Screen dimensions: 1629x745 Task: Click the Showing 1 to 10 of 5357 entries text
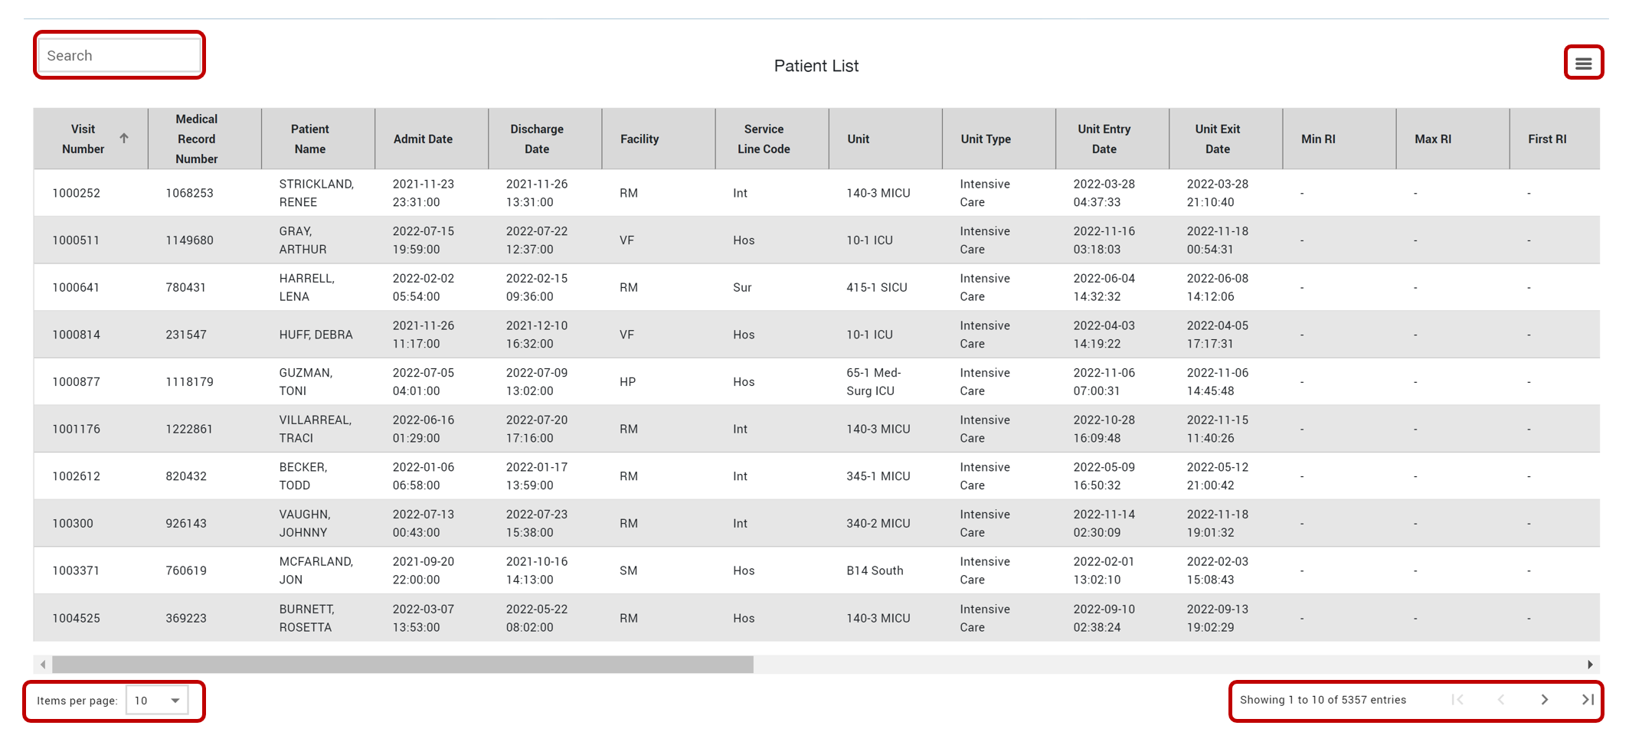tap(1323, 700)
